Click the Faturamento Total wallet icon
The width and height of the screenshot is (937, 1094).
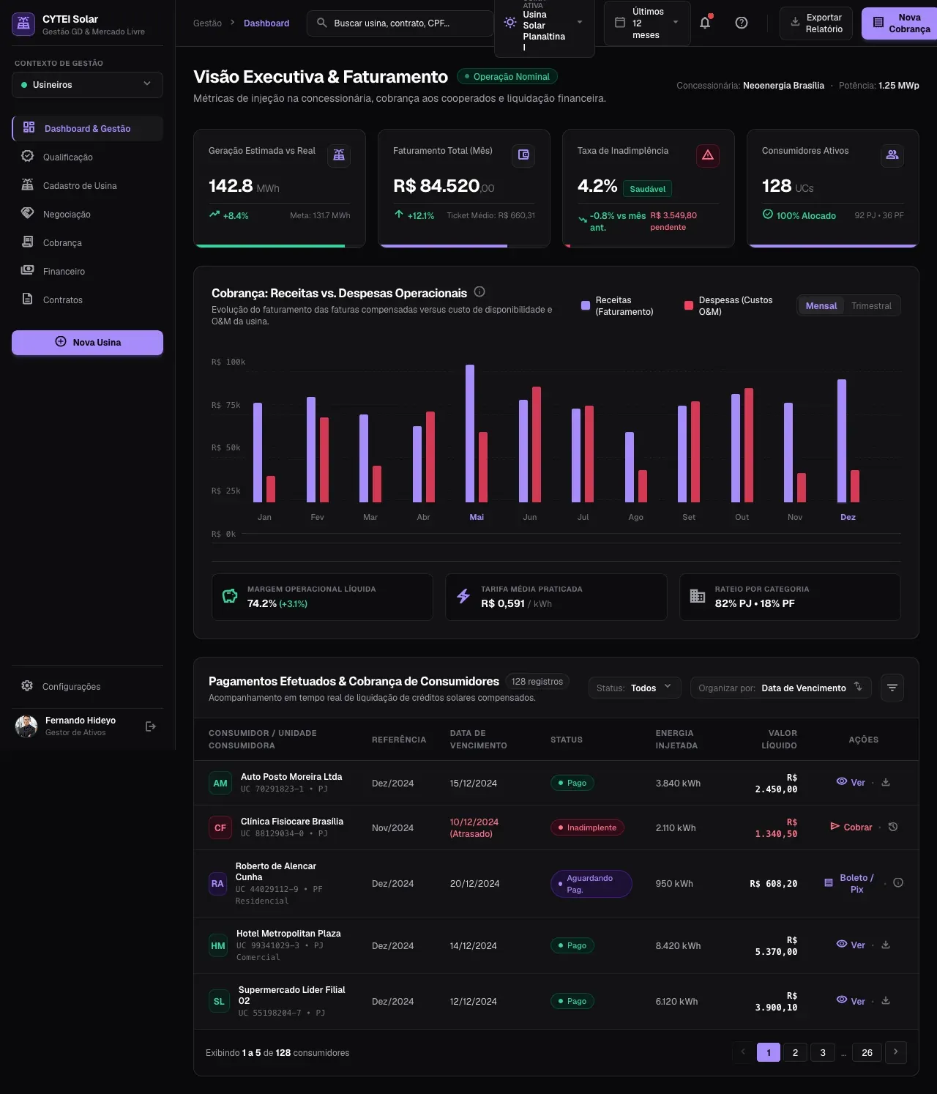click(x=523, y=155)
